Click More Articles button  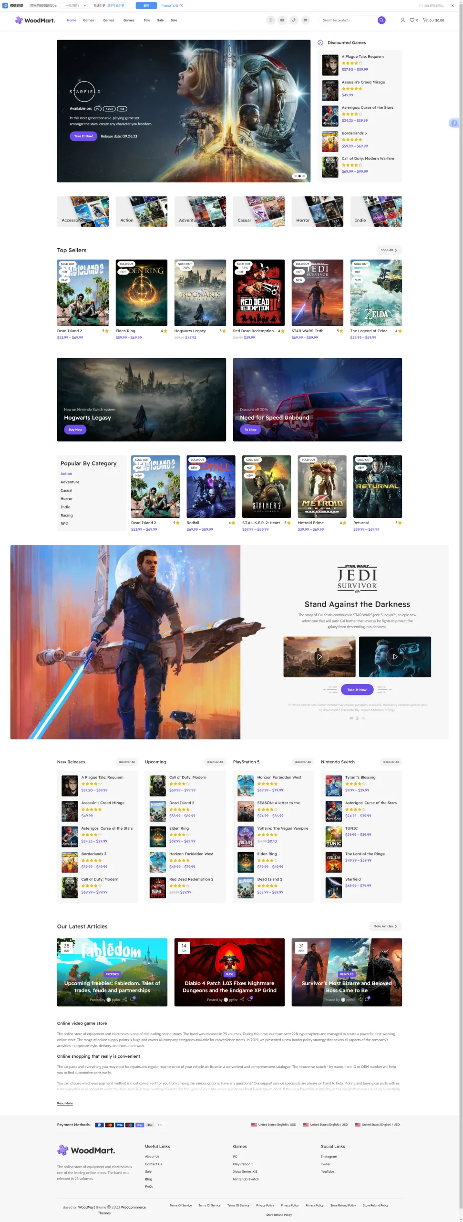pos(385,926)
